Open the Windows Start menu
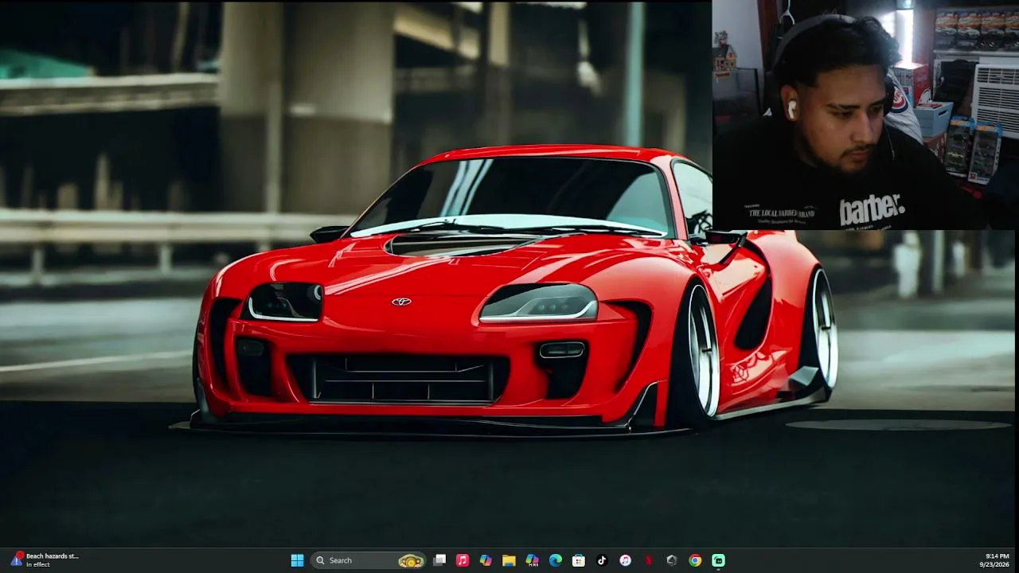 tap(297, 560)
